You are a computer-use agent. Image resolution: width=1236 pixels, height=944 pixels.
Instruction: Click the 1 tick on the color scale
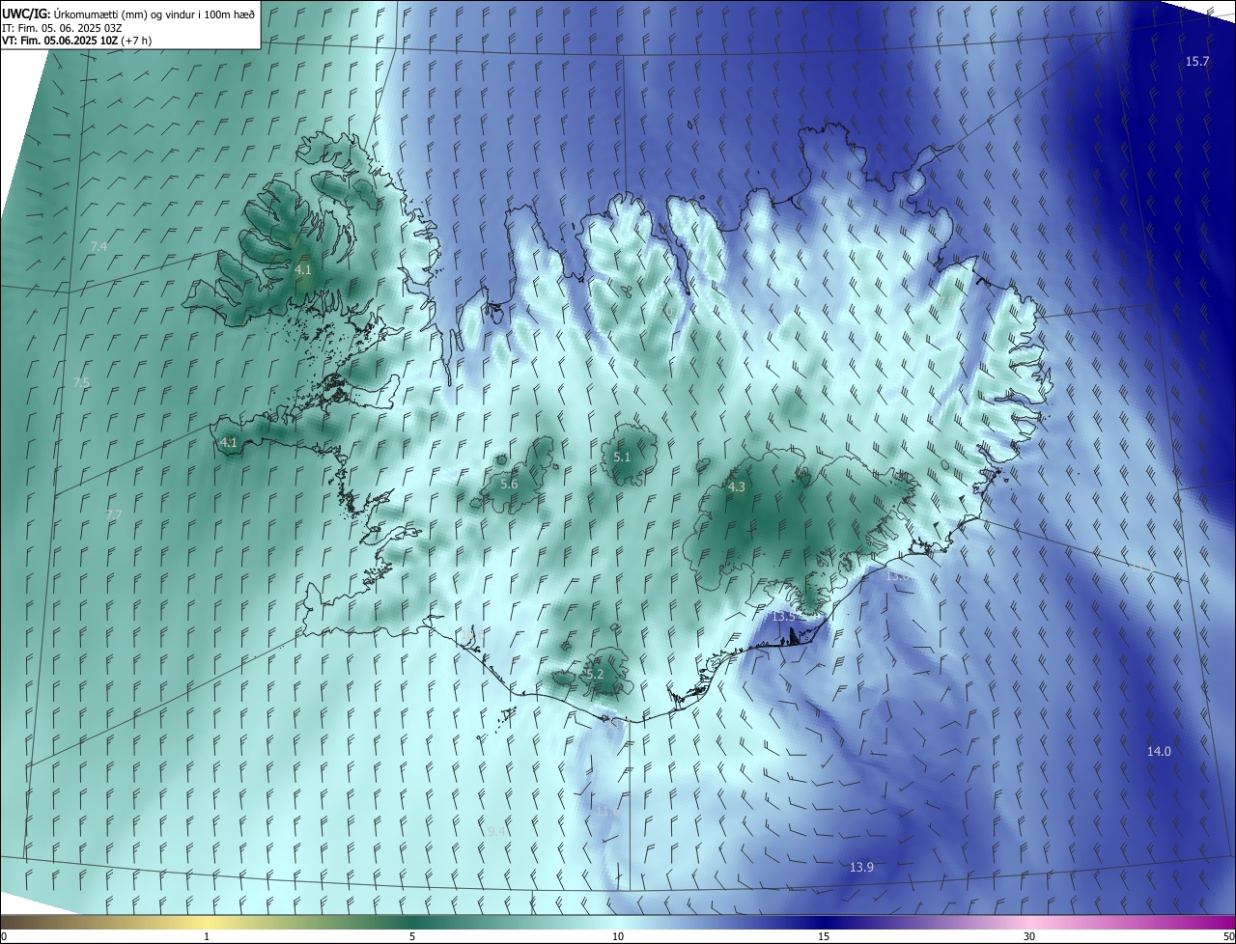point(207,936)
